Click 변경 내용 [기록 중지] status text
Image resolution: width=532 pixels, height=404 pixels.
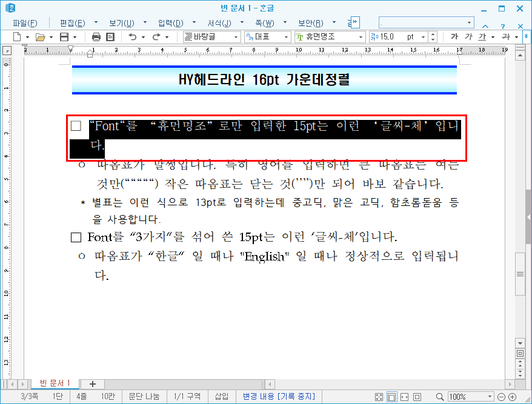pos(279,396)
